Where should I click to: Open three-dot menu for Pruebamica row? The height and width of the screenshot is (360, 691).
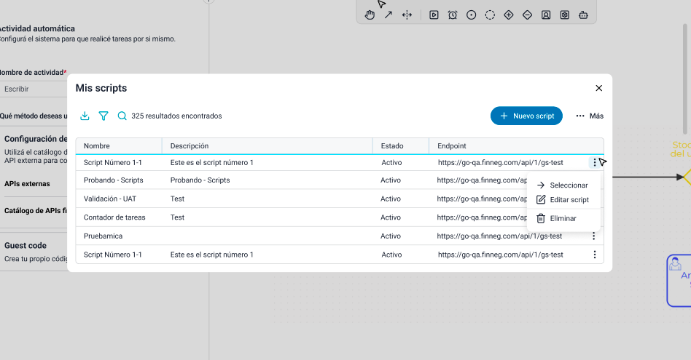[x=594, y=236]
